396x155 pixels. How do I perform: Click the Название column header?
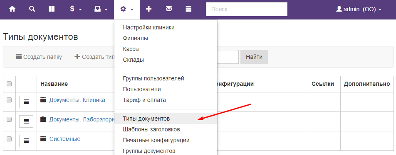click(x=54, y=84)
